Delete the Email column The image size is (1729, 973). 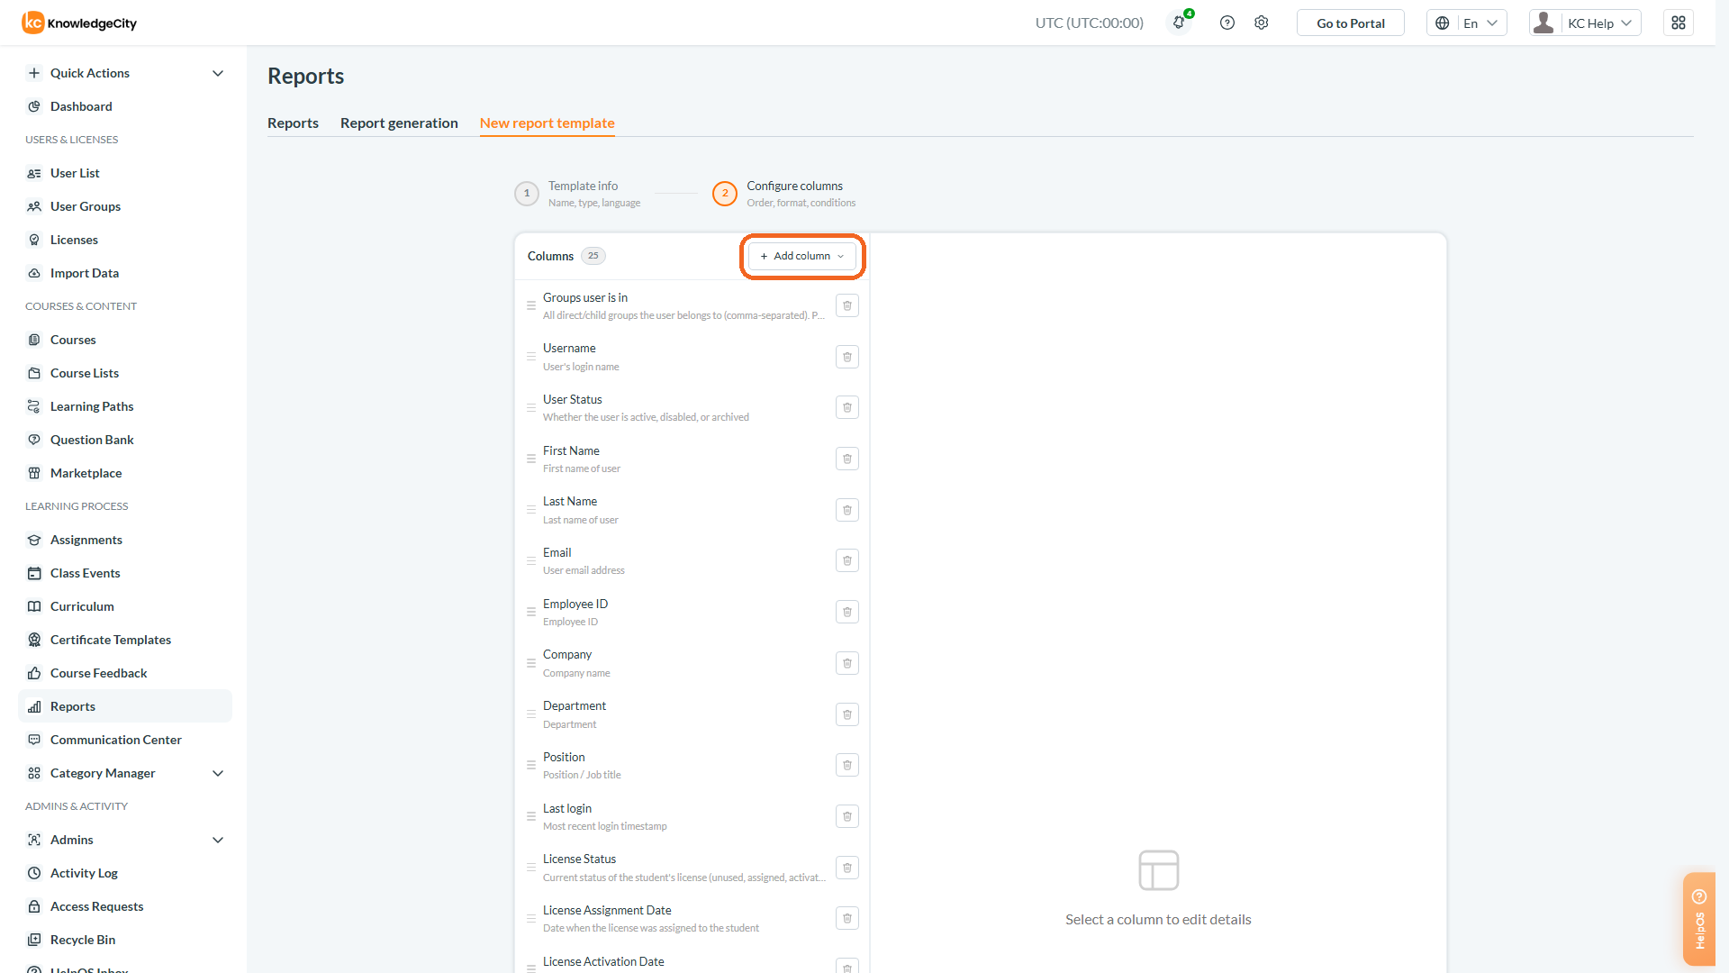tap(846, 560)
